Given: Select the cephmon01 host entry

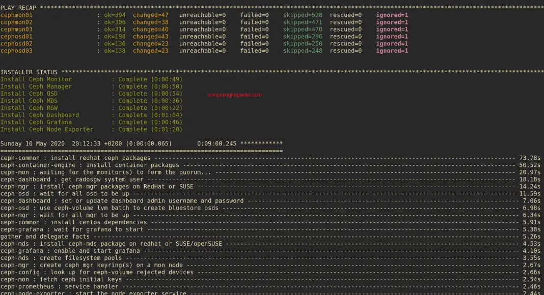Looking at the screenshot, I should click(x=15, y=15).
